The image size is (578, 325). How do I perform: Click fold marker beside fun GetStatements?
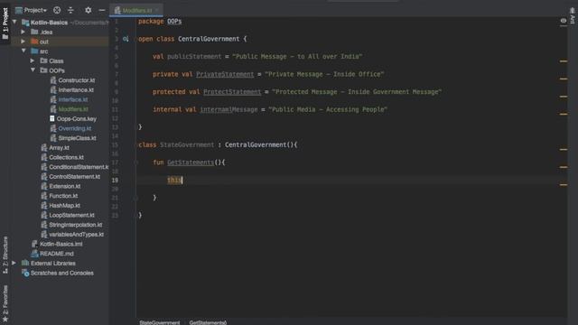(135, 162)
